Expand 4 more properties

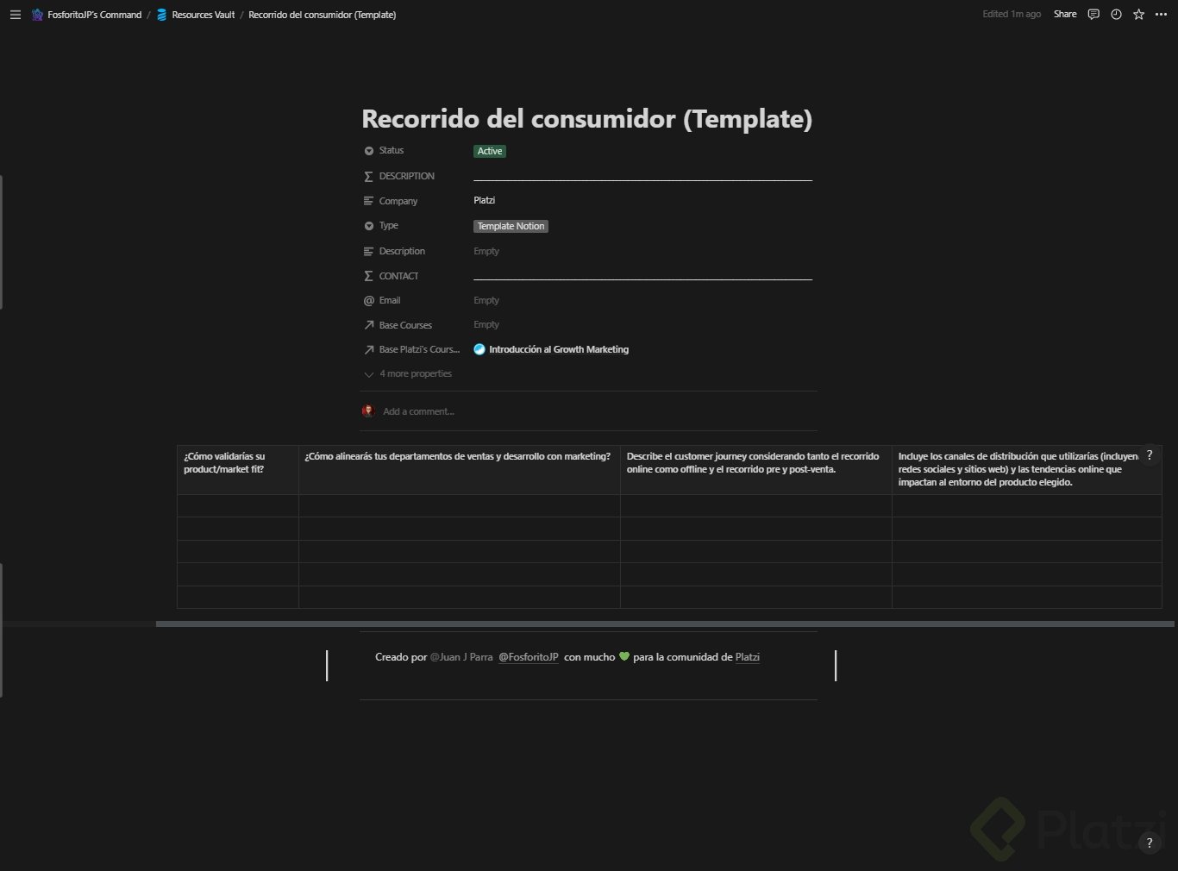(409, 374)
